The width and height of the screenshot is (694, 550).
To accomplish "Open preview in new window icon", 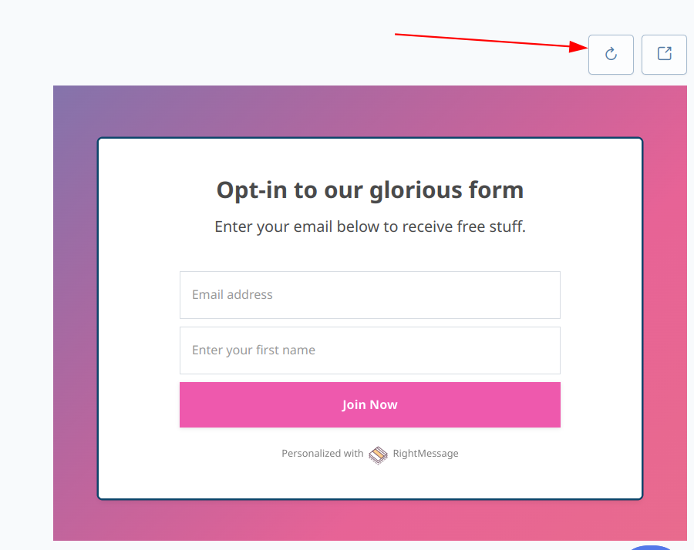I will click(x=664, y=55).
